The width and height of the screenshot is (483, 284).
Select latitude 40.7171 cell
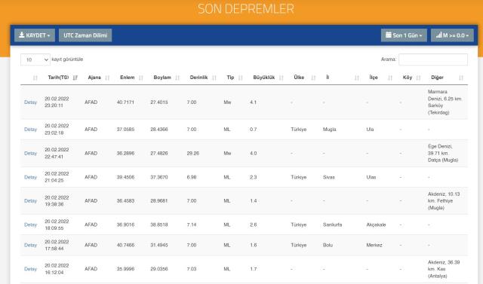point(125,102)
